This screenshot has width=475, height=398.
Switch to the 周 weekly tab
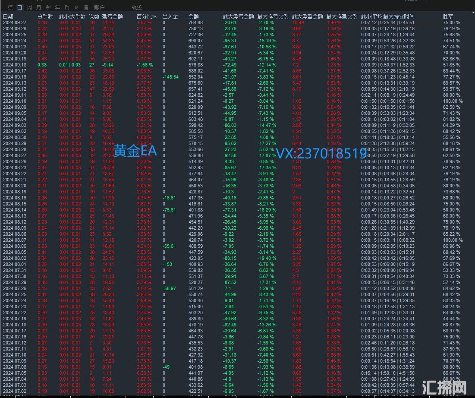29,7
